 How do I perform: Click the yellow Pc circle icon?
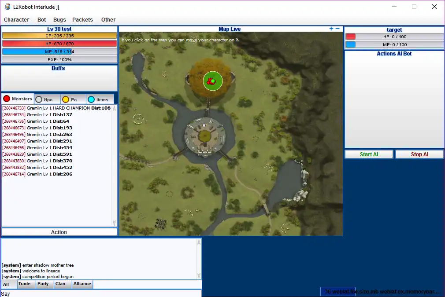click(x=66, y=99)
